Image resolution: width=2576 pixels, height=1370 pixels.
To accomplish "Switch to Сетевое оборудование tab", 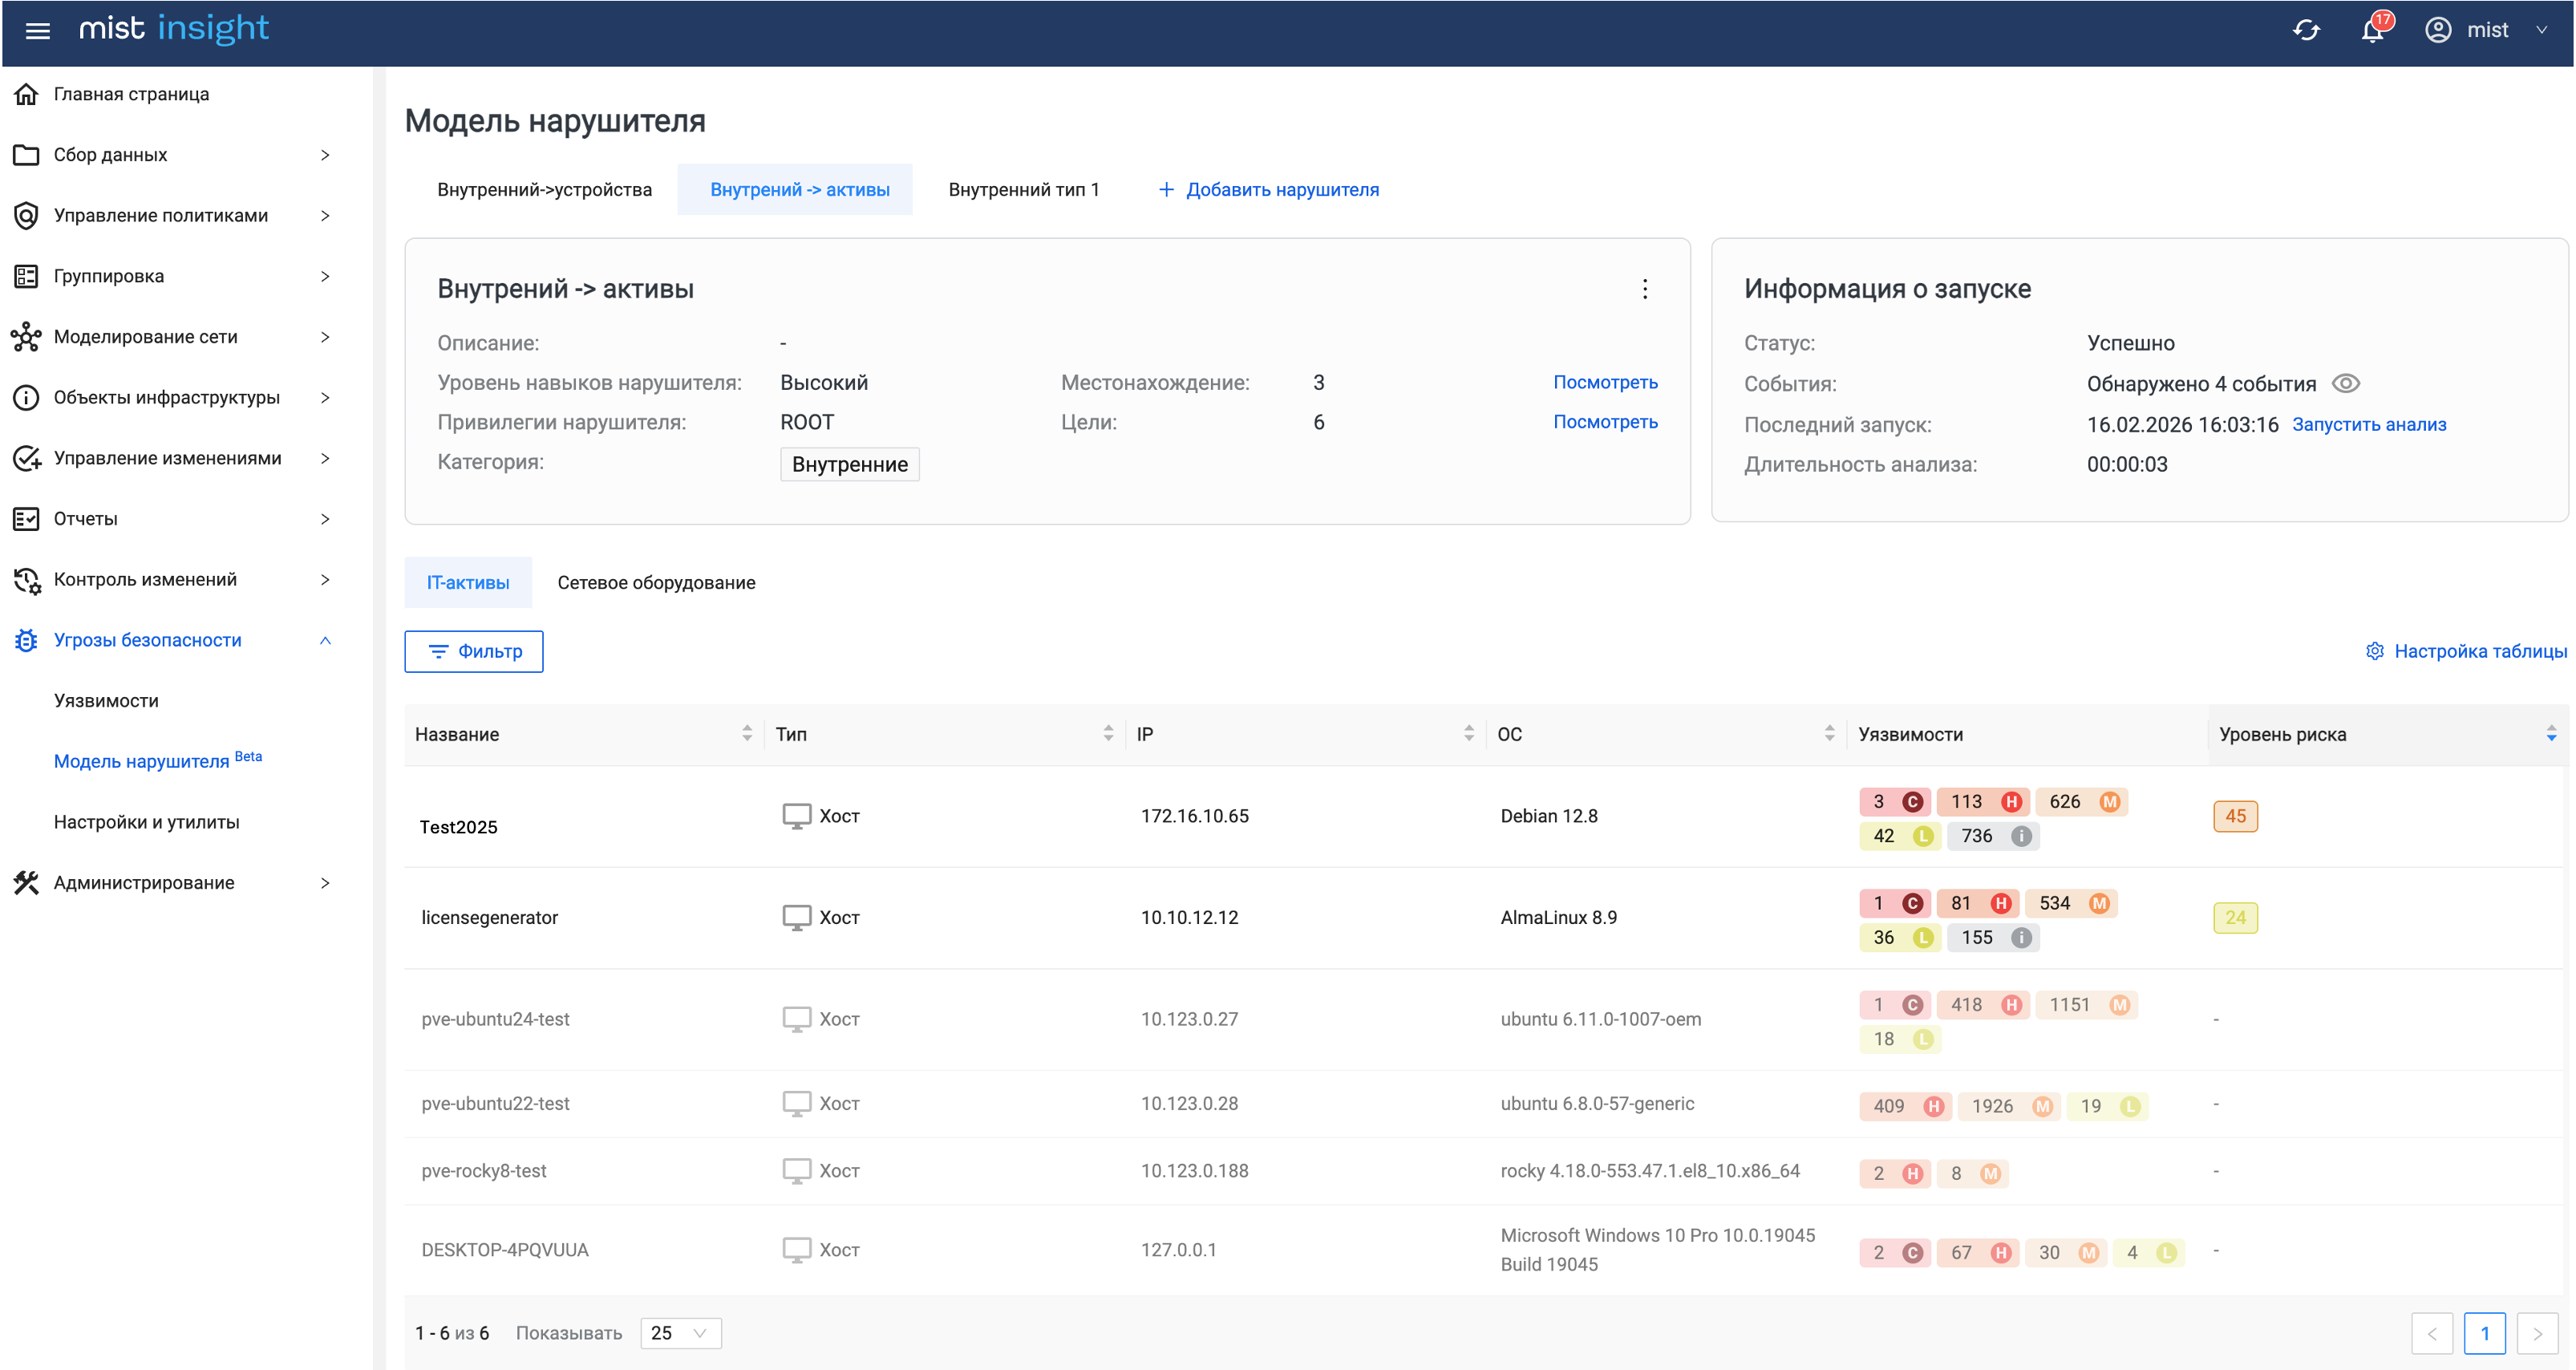I will [656, 583].
